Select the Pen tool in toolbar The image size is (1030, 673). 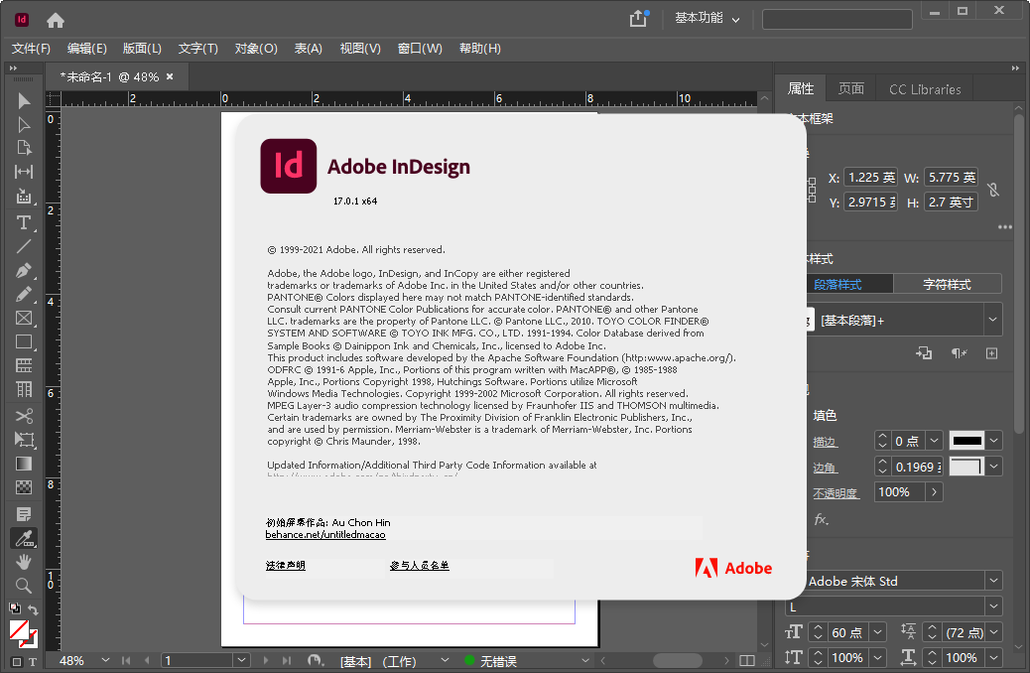coord(22,269)
